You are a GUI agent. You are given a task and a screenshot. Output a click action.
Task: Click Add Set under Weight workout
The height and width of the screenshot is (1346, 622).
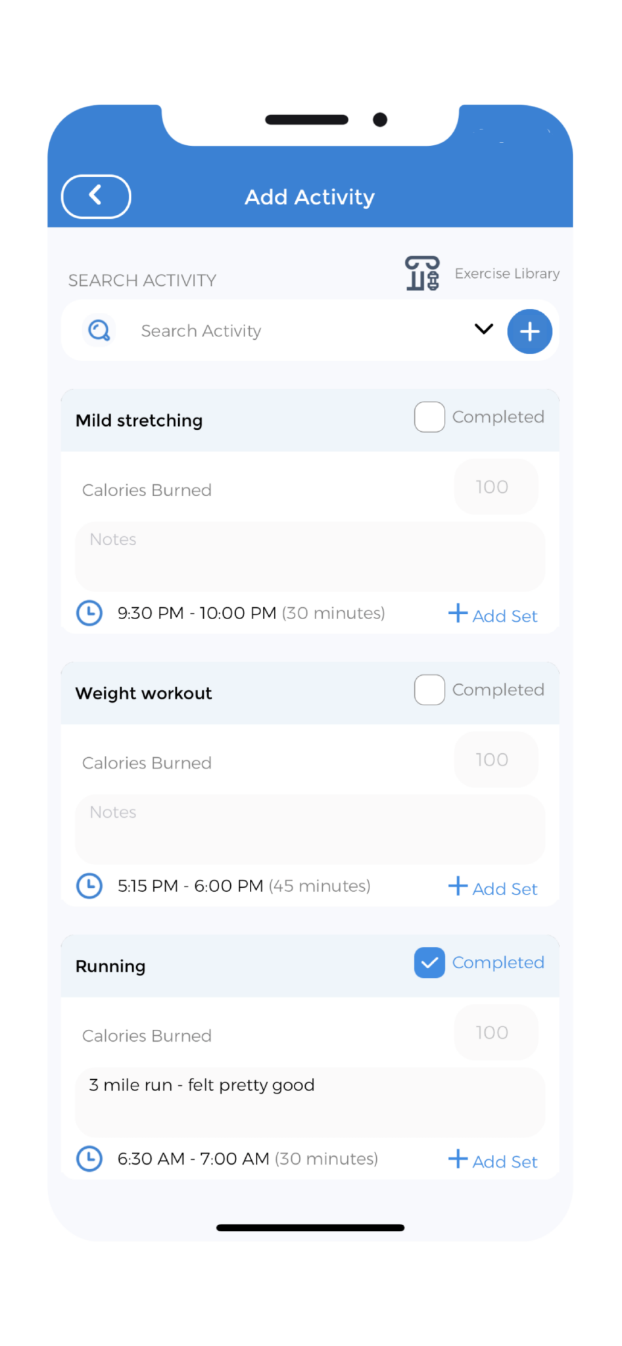(504, 888)
